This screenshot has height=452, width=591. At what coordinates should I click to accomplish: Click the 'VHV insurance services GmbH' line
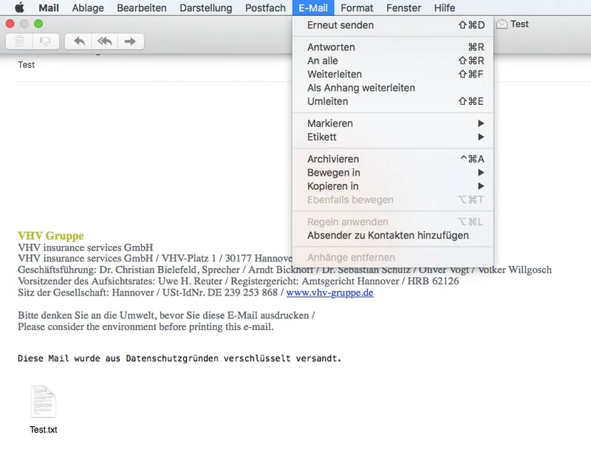[x=86, y=247]
